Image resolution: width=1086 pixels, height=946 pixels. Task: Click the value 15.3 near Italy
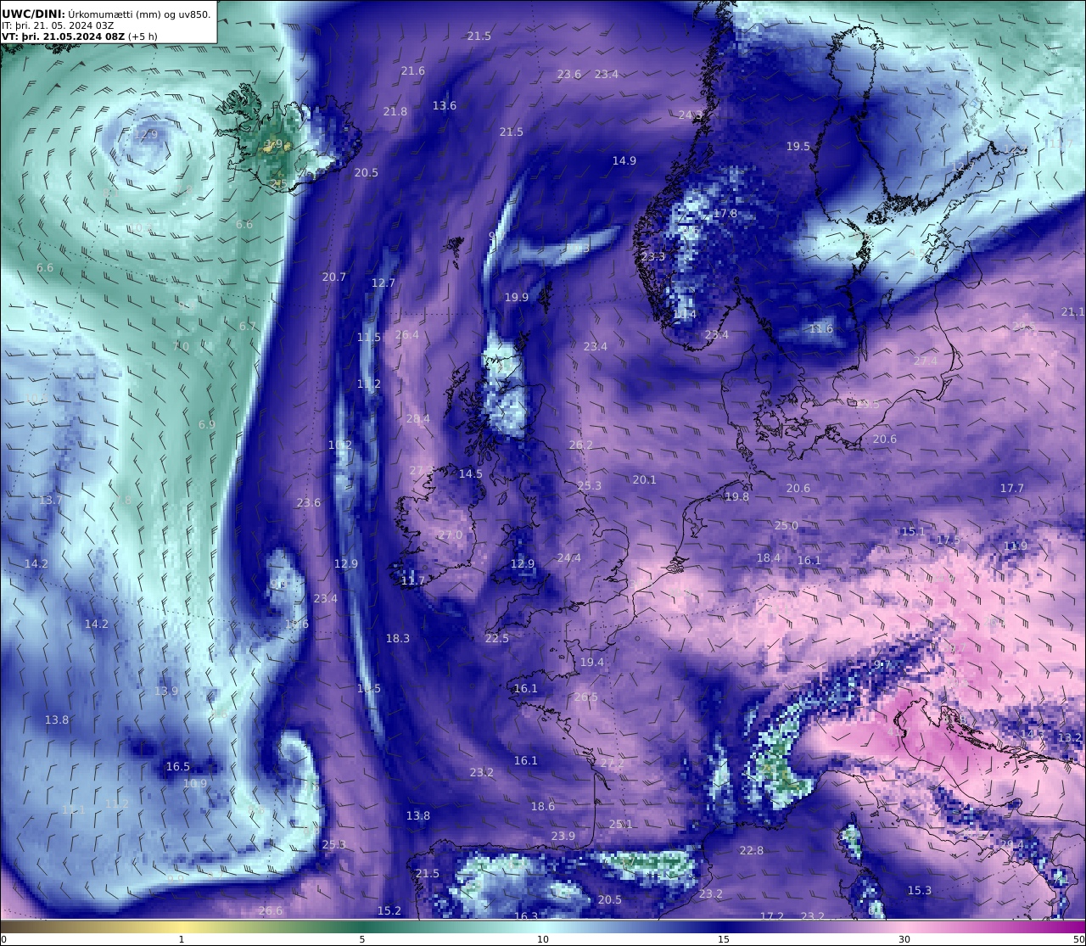point(920,891)
